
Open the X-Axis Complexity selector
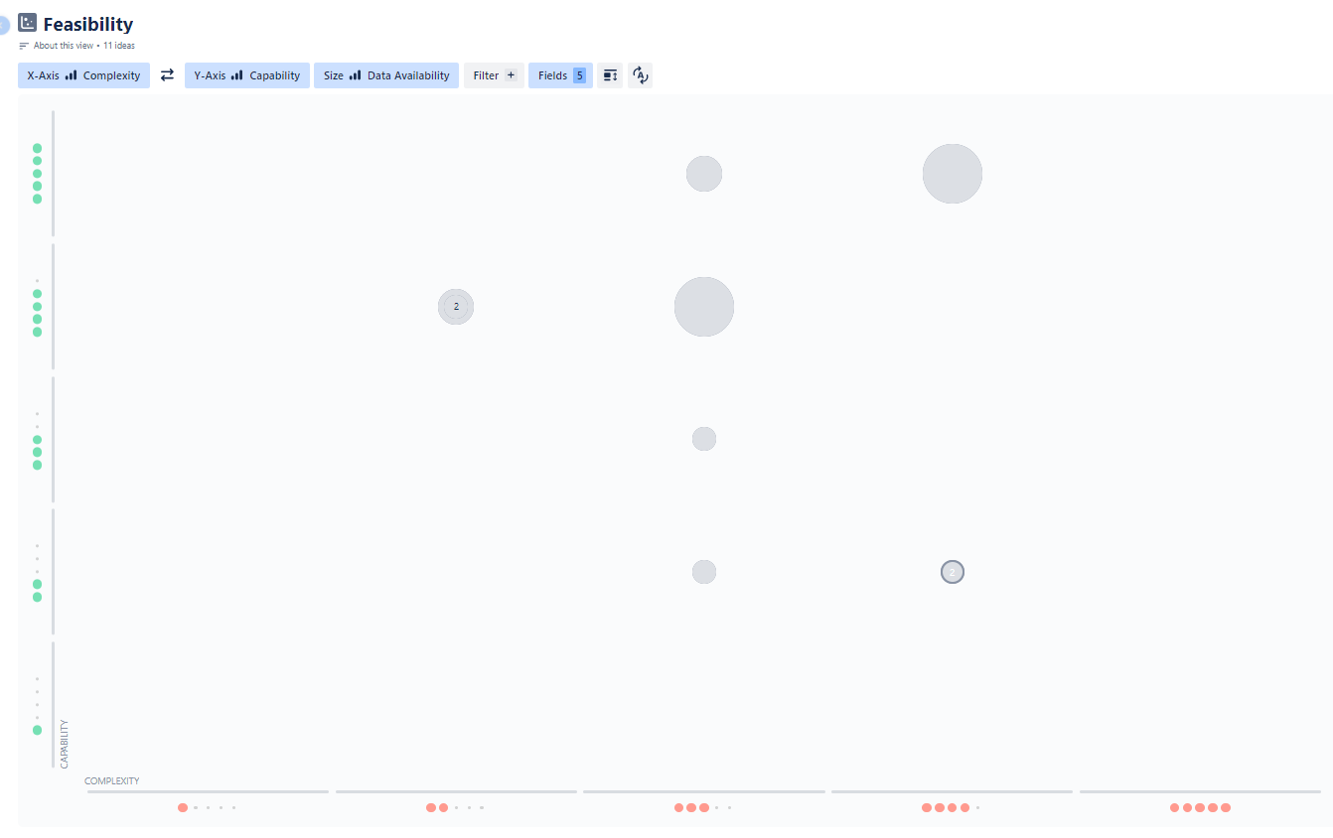pyautogui.click(x=83, y=74)
